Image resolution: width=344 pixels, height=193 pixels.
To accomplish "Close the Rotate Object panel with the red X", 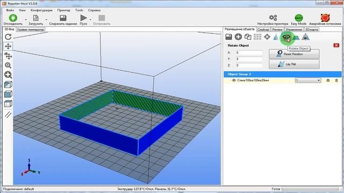I will click(336, 45).
